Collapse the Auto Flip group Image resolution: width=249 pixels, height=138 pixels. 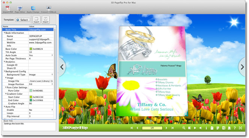pos(4,107)
